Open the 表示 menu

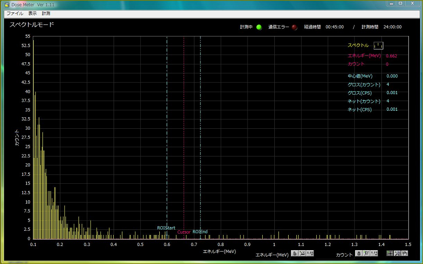(32, 14)
